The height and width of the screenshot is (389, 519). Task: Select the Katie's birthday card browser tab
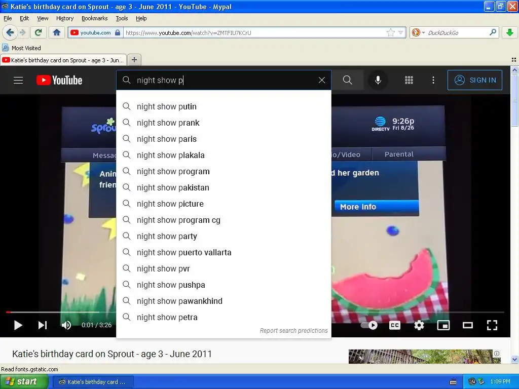(63, 60)
